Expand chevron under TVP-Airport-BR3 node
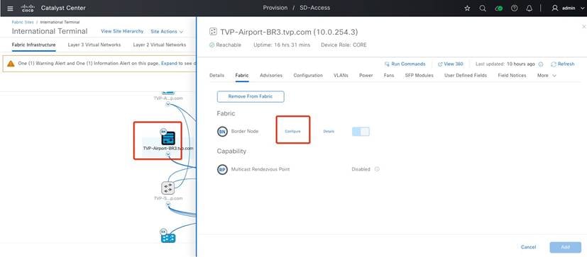Viewport: 587px width, 257px height. (168, 154)
